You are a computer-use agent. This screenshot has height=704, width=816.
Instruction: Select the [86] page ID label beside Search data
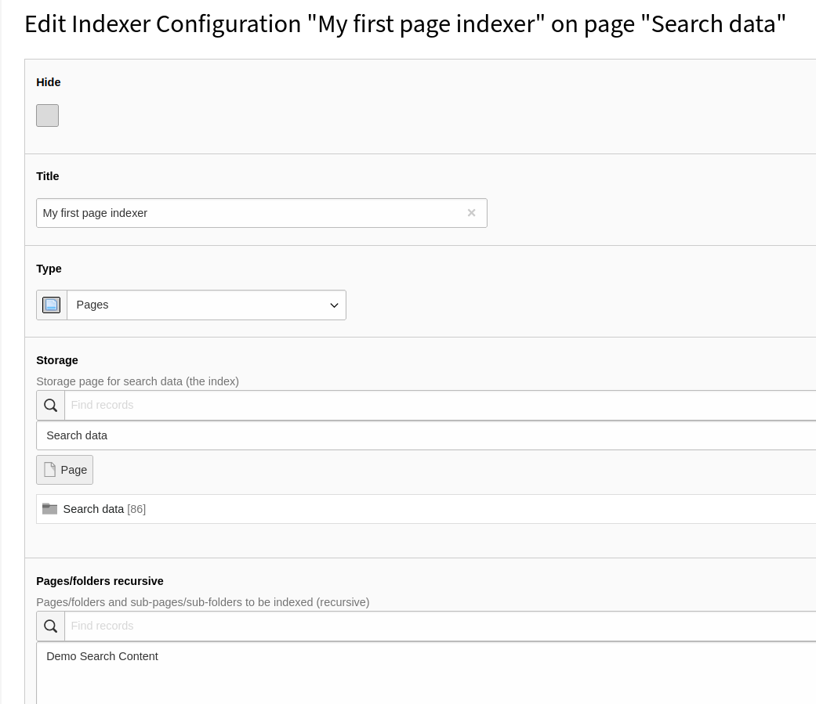coord(136,508)
